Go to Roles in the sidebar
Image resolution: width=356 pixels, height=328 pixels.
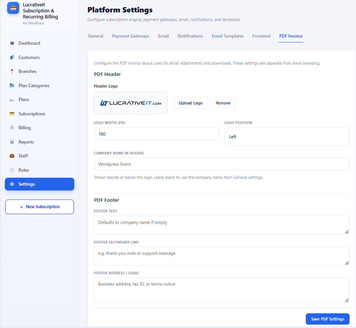point(39,170)
